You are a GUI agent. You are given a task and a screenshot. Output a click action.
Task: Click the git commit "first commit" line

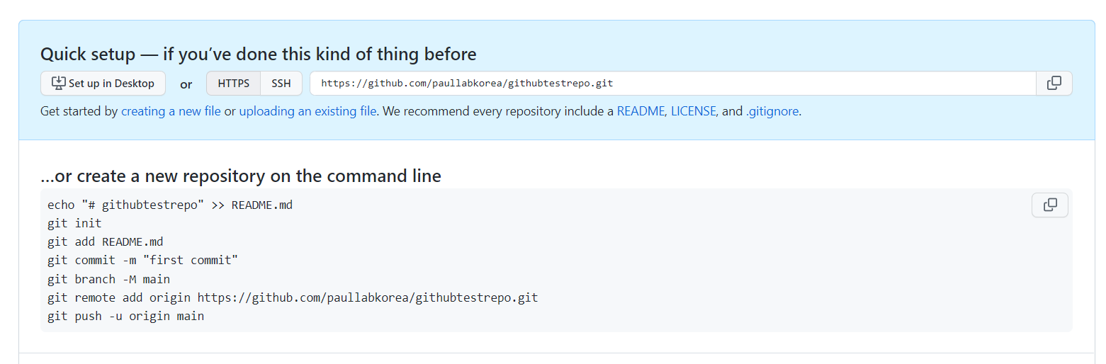(x=142, y=261)
